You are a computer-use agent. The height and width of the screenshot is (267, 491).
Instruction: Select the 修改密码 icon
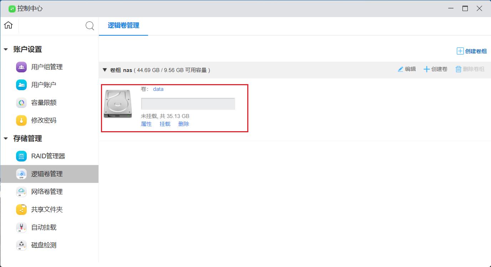point(21,120)
